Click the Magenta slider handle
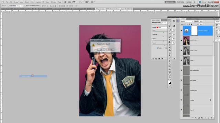 (x=163, y=37)
